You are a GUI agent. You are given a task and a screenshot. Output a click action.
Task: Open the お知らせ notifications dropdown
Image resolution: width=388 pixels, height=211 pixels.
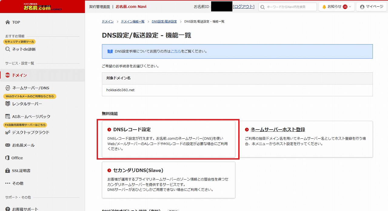(x=336, y=7)
